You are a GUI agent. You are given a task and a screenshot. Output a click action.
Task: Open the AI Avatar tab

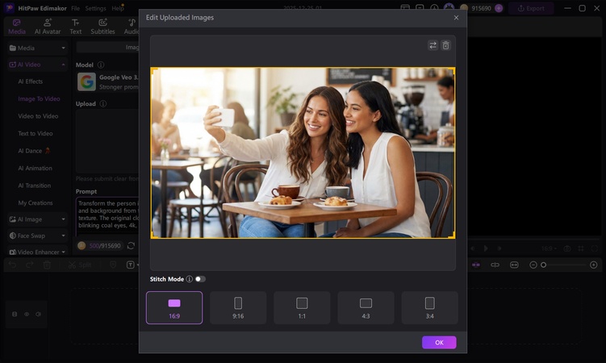48,27
